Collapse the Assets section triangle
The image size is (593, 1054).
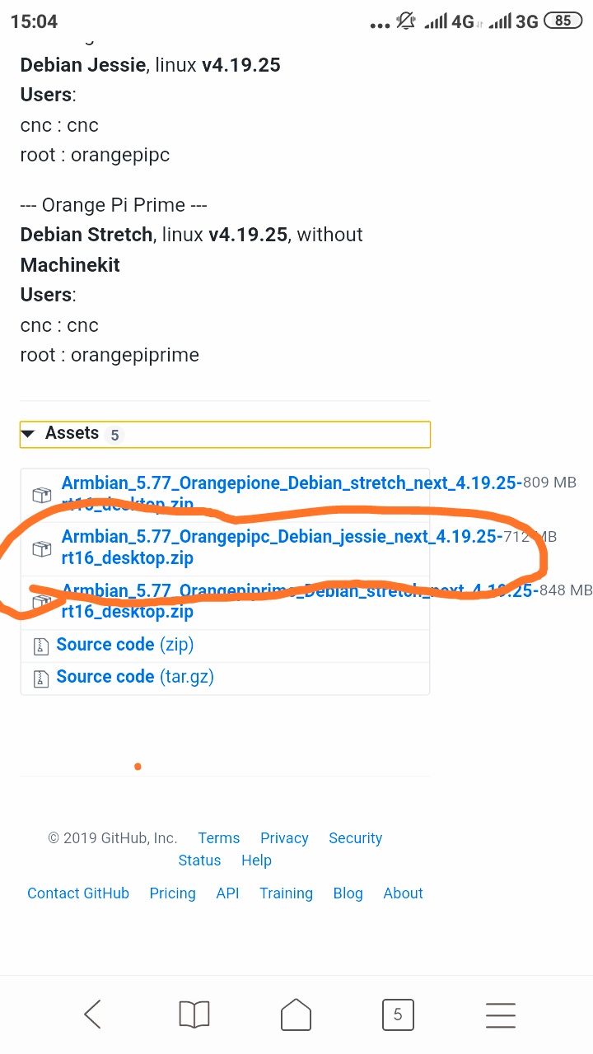pos(29,433)
